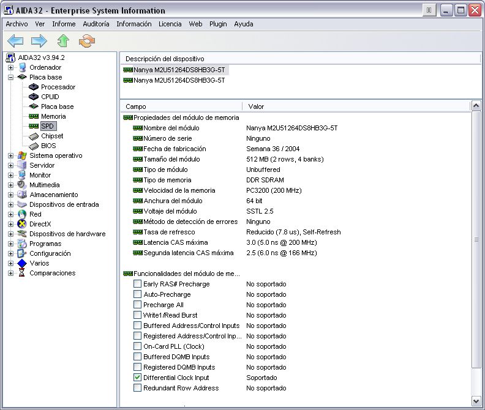Refresh using the orange arrows icon

pos(87,41)
